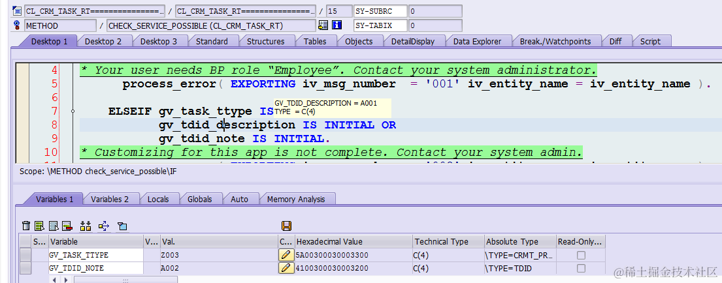The image size is (722, 283).
Task: Open the Script tab
Action: 650,41
